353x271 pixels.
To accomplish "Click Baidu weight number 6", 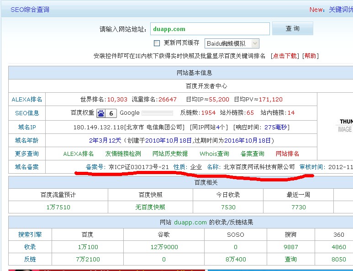I will click(x=111, y=113).
